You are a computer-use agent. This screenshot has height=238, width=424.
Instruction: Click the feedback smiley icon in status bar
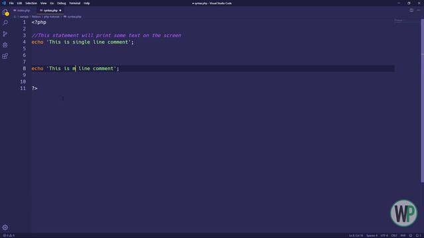click(x=411, y=235)
